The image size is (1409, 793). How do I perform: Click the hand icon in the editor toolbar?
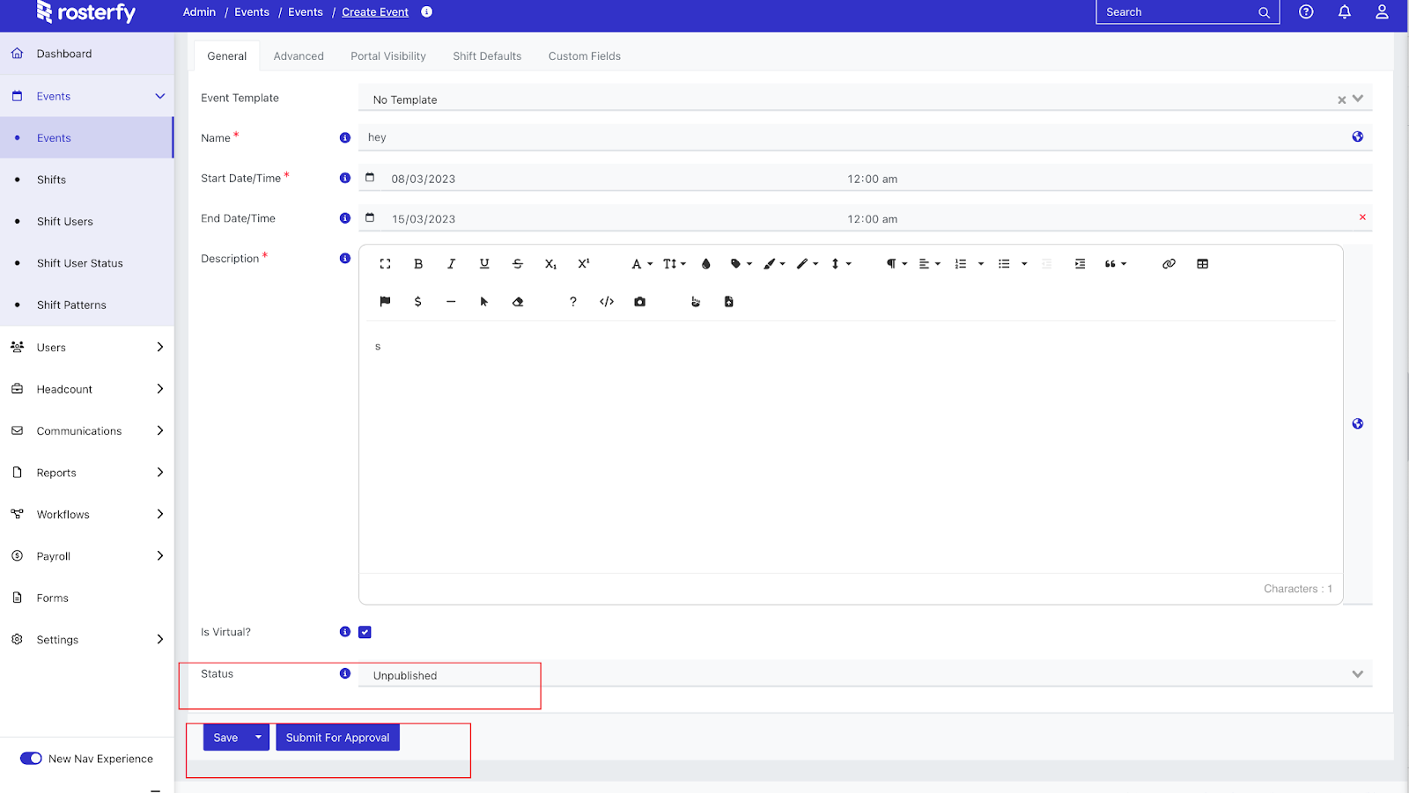click(x=696, y=302)
